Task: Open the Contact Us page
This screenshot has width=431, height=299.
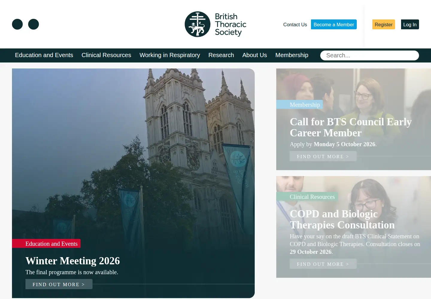Action: point(295,25)
